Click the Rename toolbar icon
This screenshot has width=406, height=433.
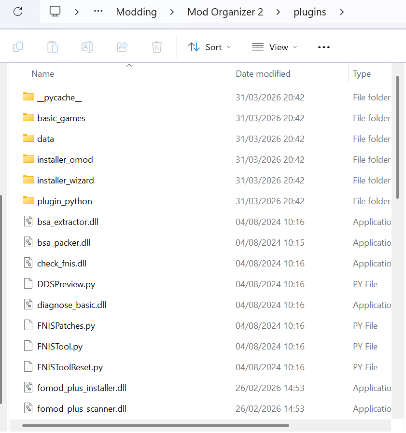coord(87,47)
